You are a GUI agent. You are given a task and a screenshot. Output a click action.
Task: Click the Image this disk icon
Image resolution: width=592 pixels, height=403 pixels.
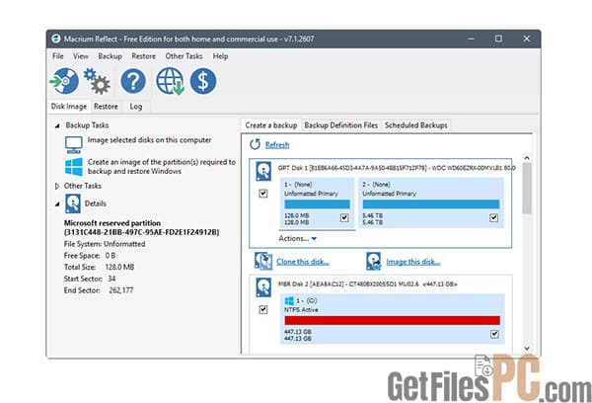tap(373, 261)
